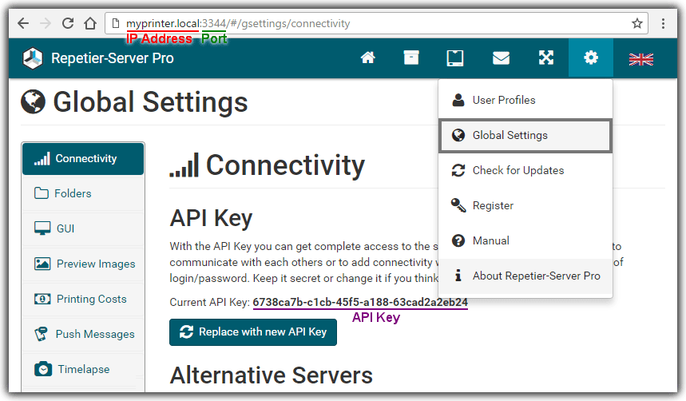The height and width of the screenshot is (401, 686).
Task: Click the Alternative Servers heading
Action: (272, 375)
